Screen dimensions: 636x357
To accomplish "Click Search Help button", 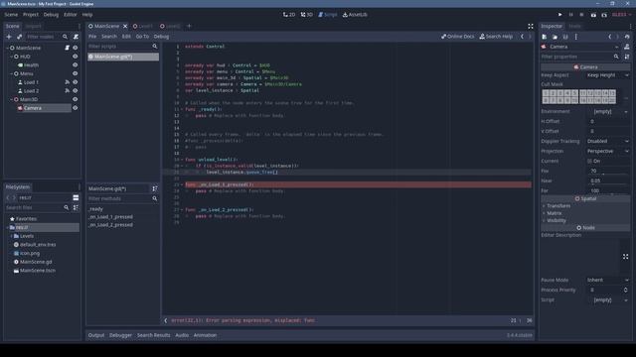I will [496, 37].
